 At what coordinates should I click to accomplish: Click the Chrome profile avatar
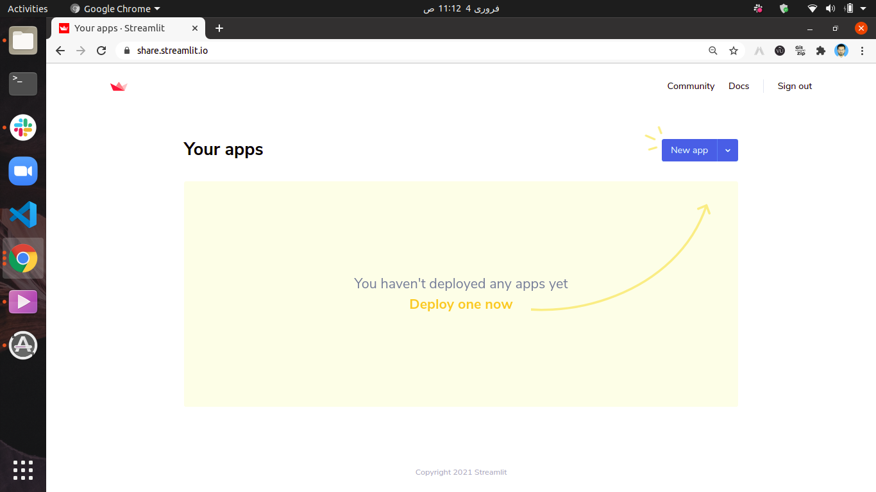point(841,50)
